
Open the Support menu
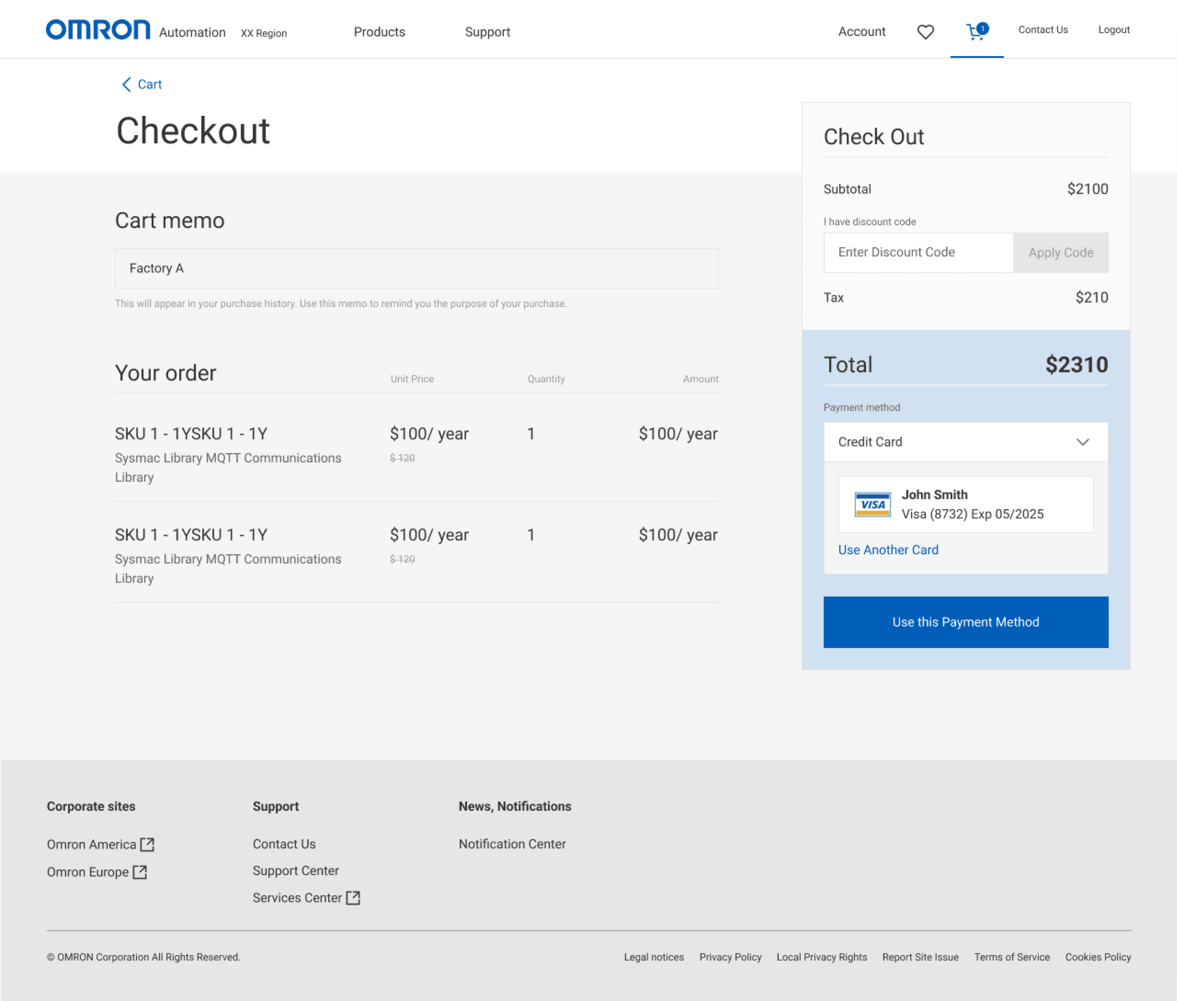click(x=487, y=32)
